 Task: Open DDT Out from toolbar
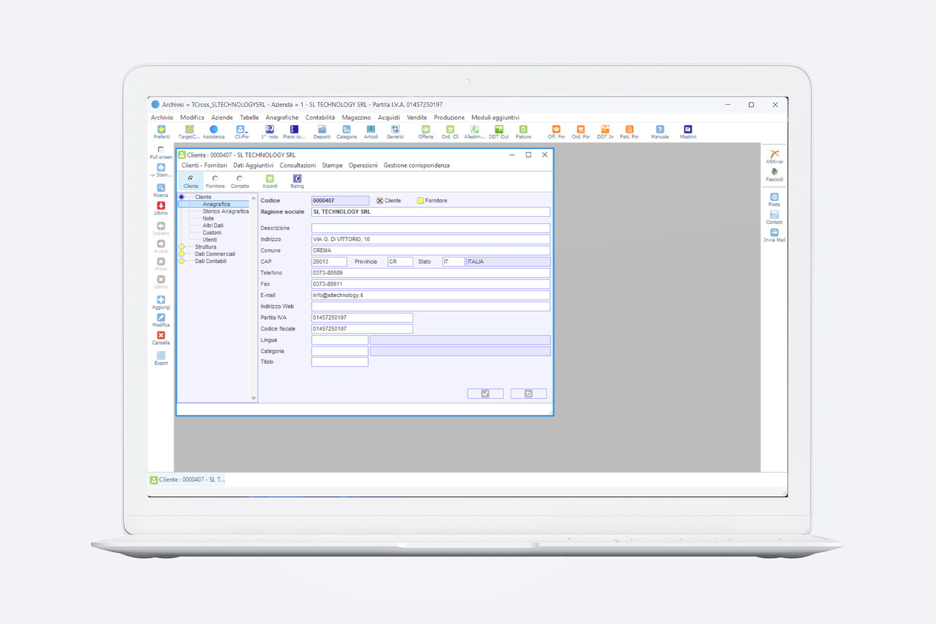(x=498, y=131)
